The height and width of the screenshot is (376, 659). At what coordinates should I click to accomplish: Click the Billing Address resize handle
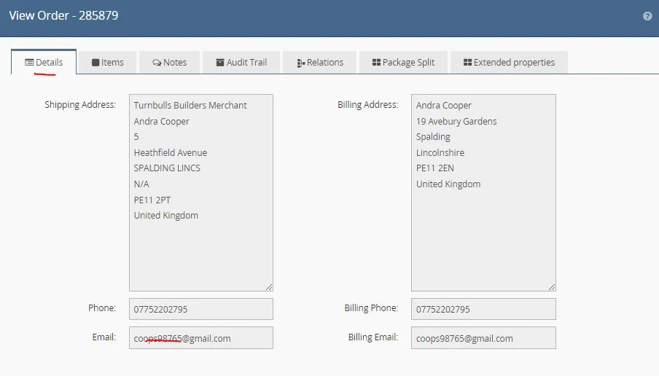pyautogui.click(x=552, y=287)
